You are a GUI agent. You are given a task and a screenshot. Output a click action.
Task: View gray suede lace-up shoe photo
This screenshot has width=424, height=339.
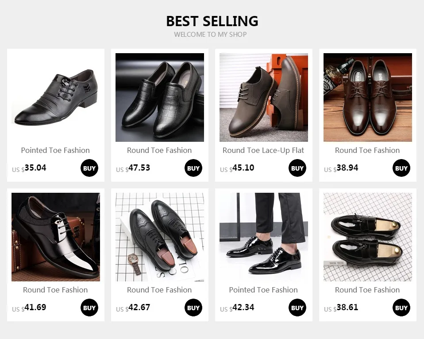coord(264,97)
